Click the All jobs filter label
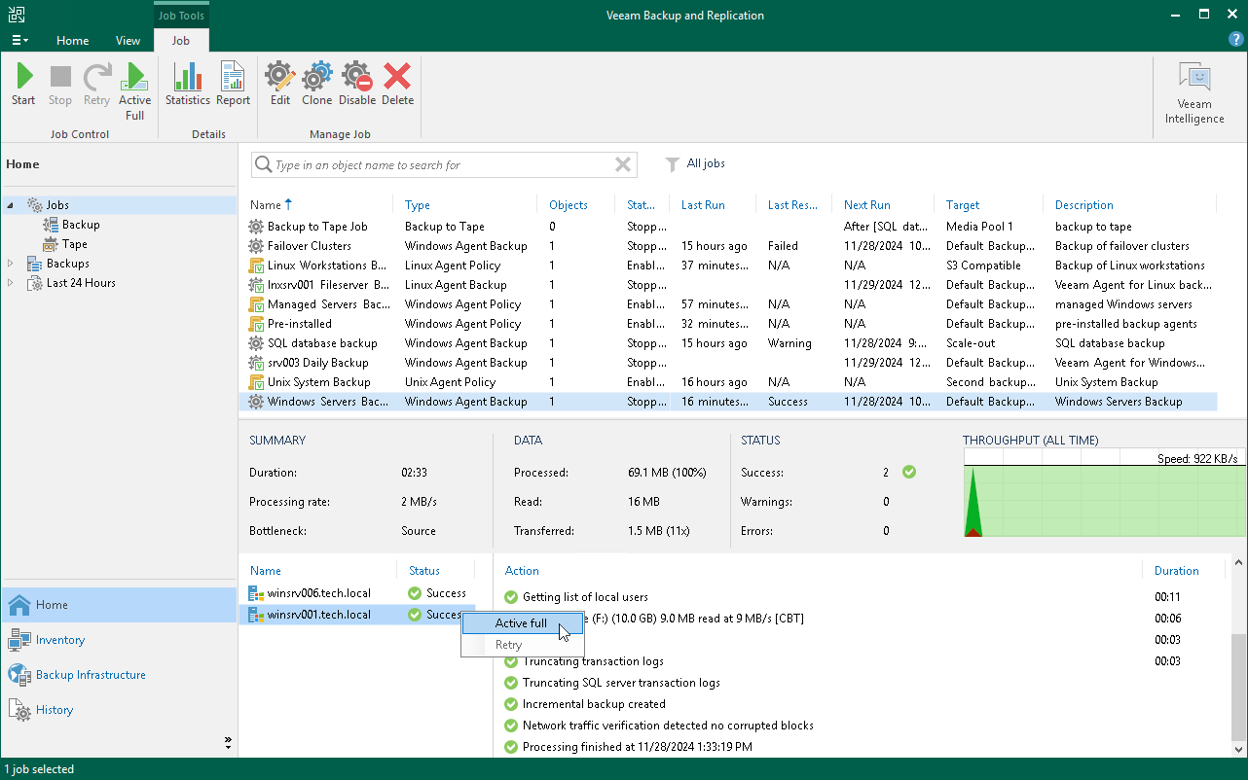The image size is (1248, 780). click(x=706, y=163)
